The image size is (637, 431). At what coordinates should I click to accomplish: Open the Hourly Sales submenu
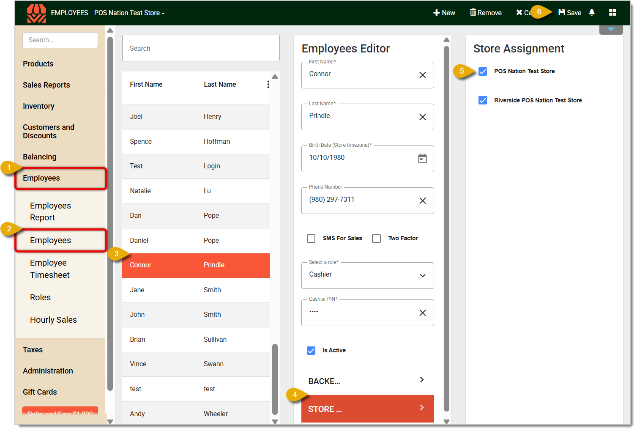coord(60,320)
